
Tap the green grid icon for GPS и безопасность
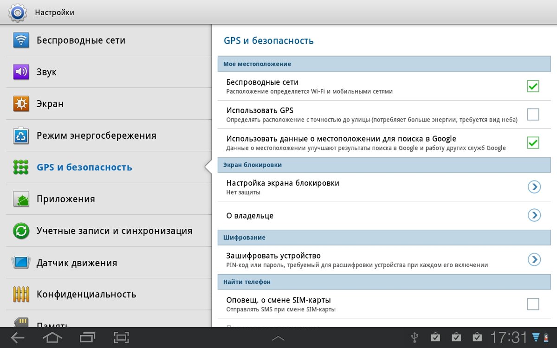click(21, 167)
